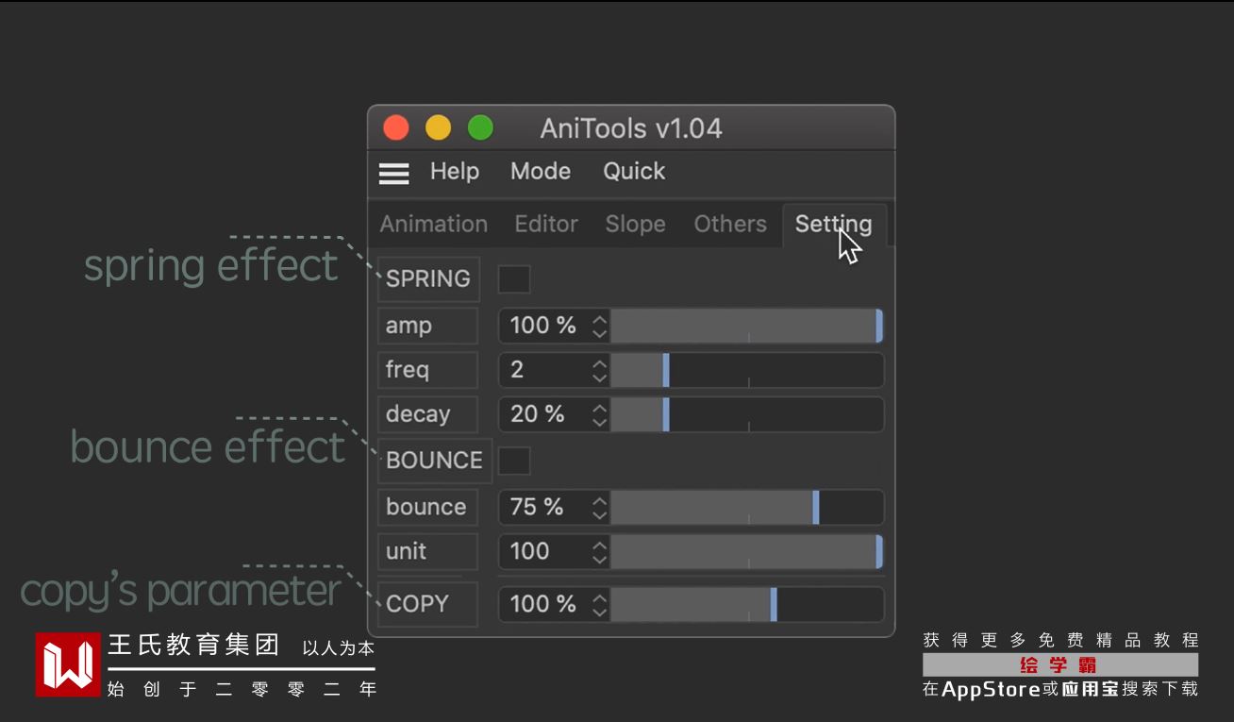1234x722 pixels.
Task: Open the Quick menu
Action: coord(634,172)
